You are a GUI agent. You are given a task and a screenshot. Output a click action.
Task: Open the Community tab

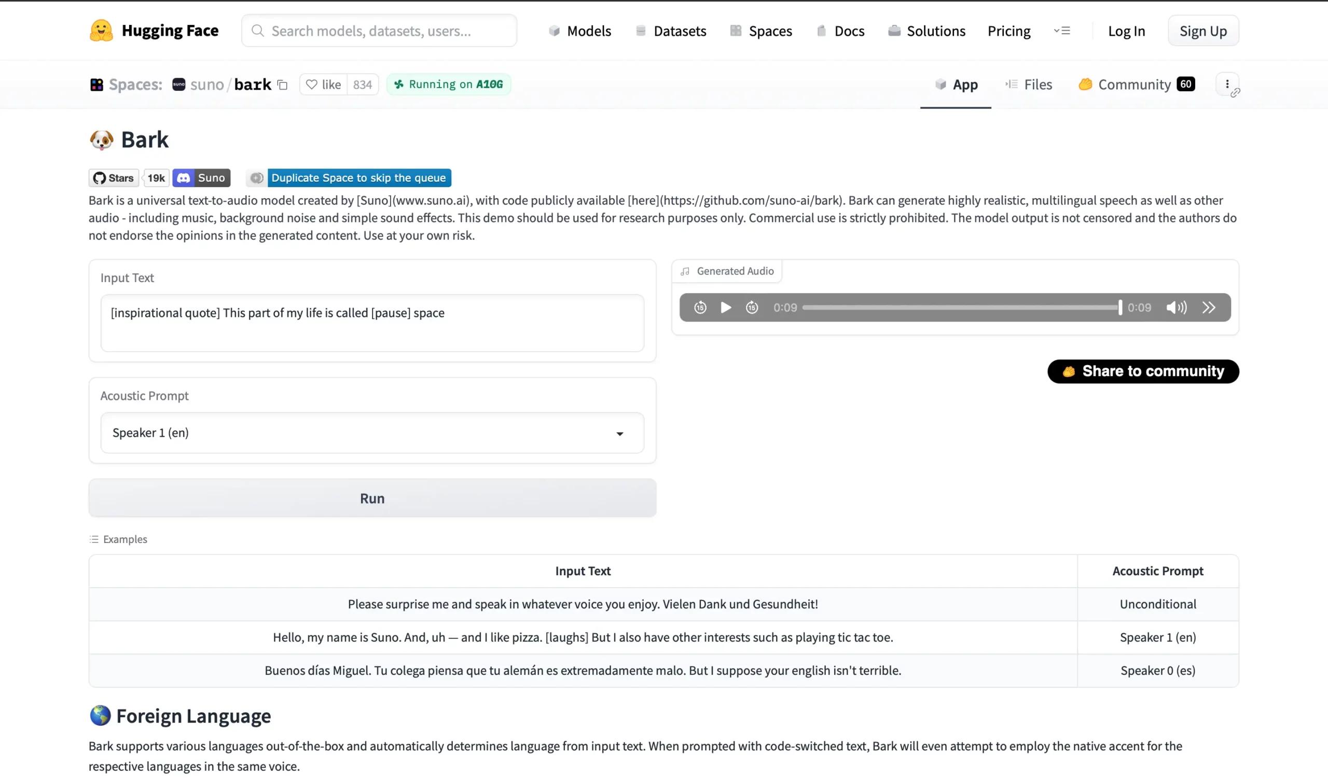click(1135, 84)
